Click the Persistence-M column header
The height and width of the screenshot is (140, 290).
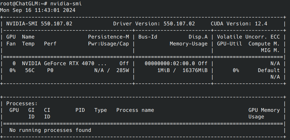pos(108,37)
